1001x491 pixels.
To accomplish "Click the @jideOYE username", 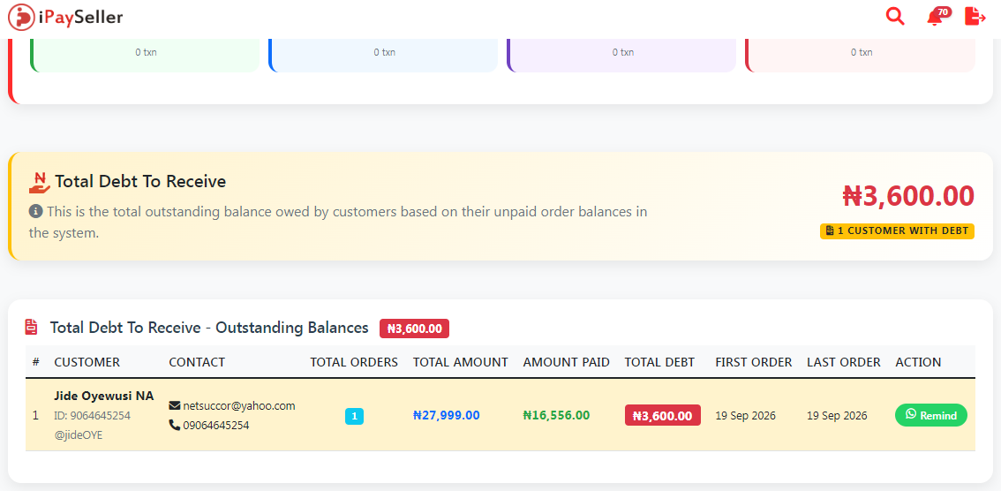I will click(79, 435).
